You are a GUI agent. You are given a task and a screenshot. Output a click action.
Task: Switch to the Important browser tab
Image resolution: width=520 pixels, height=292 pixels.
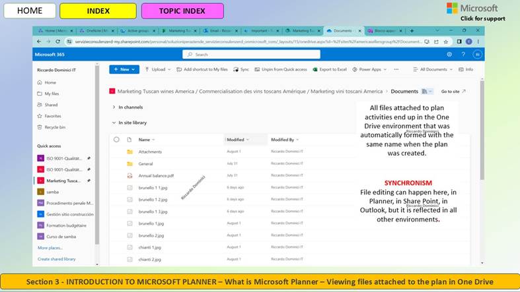[x=262, y=31]
